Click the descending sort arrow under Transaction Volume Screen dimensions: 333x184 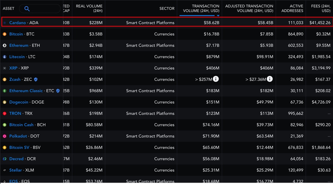coord(218,16)
